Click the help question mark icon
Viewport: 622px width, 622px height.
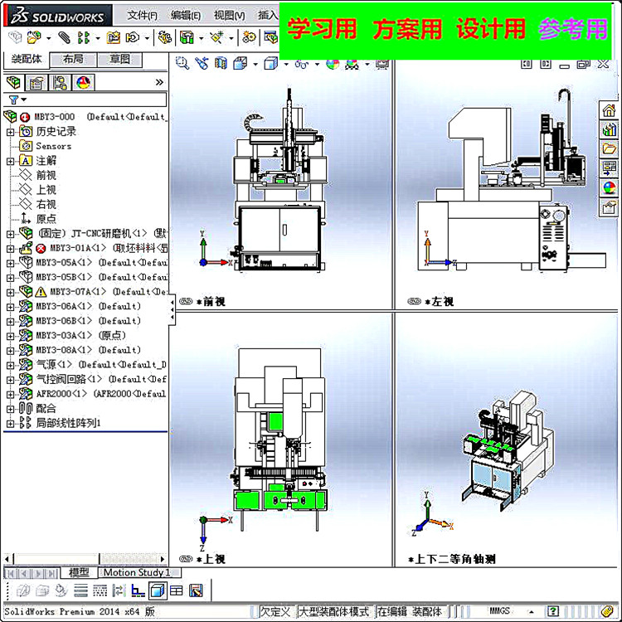[553, 611]
